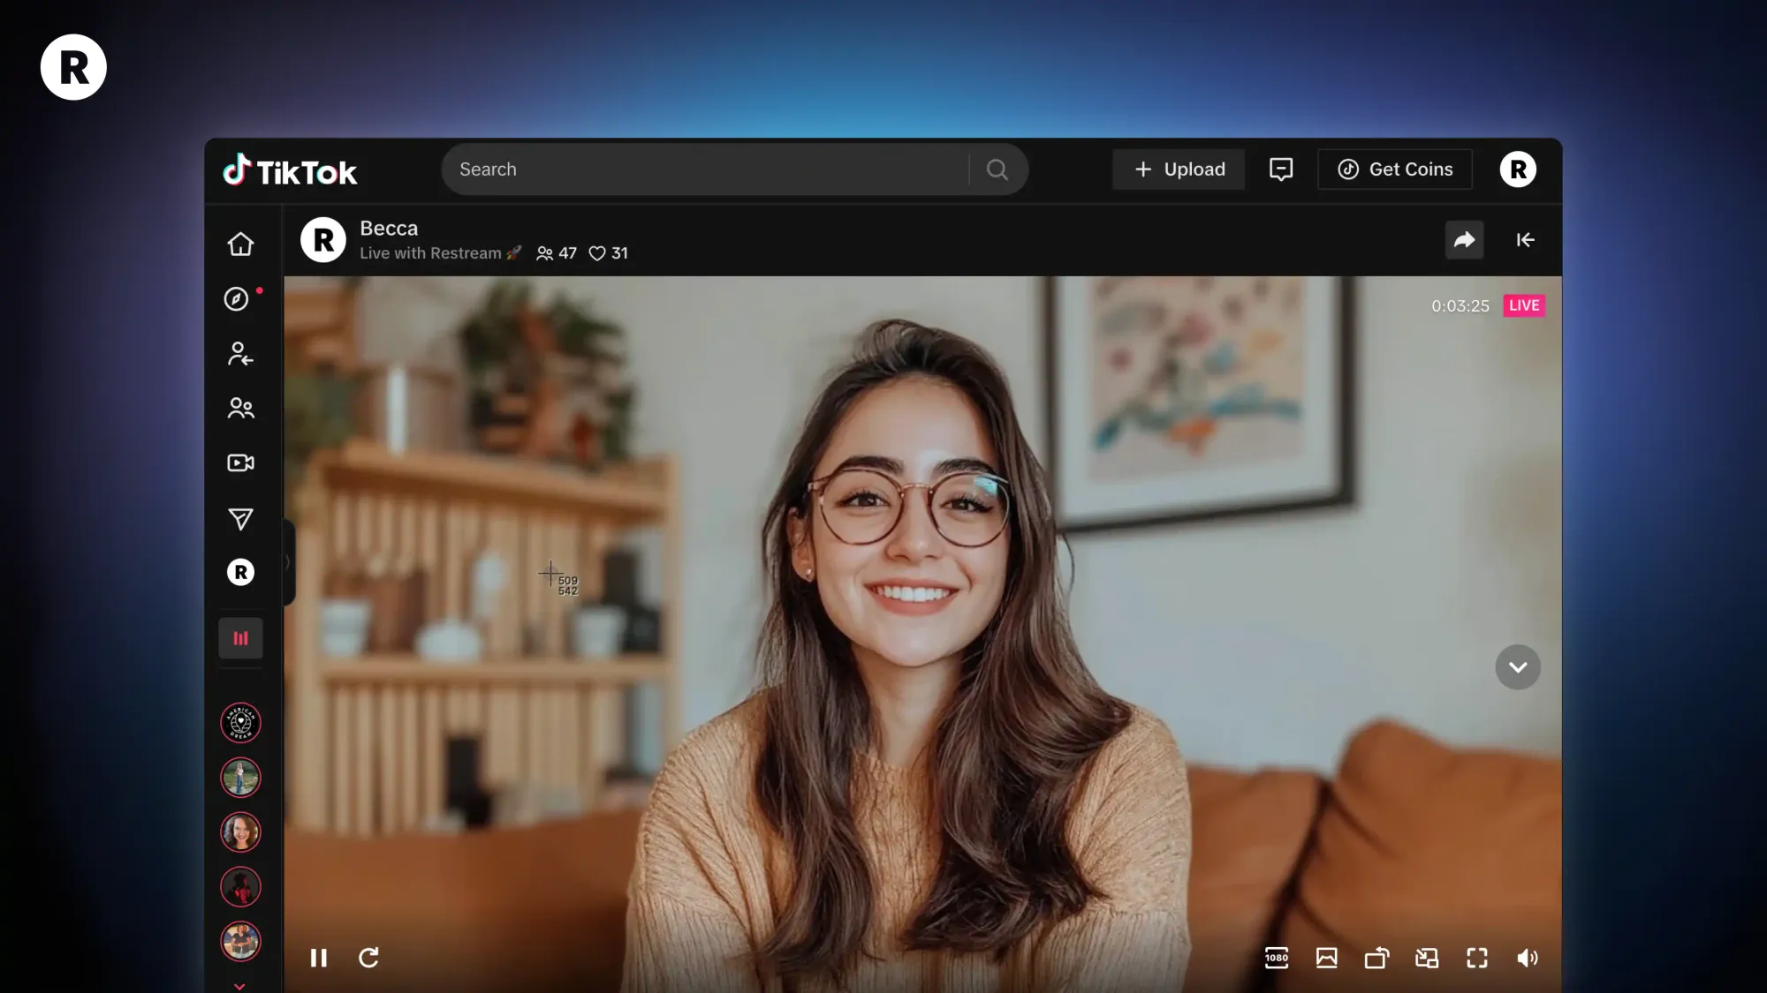
Task: Toggle picture-in-picture mini player
Action: 1427,958
